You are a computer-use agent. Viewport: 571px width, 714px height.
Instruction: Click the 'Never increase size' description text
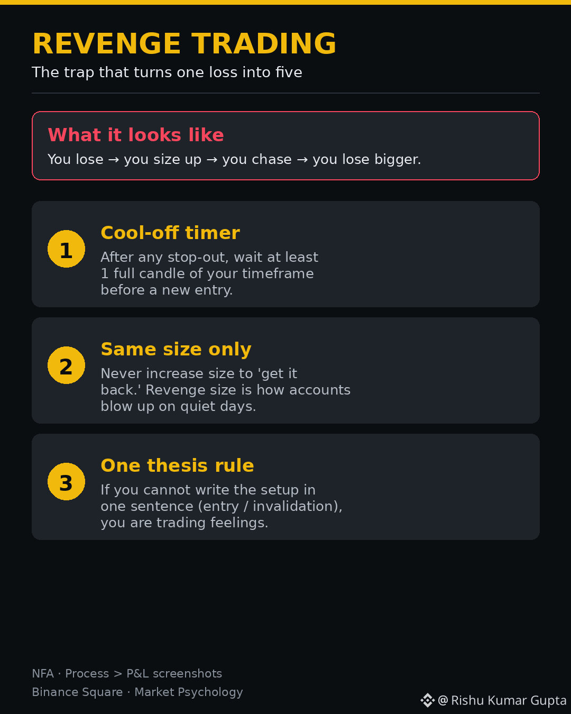tap(226, 390)
